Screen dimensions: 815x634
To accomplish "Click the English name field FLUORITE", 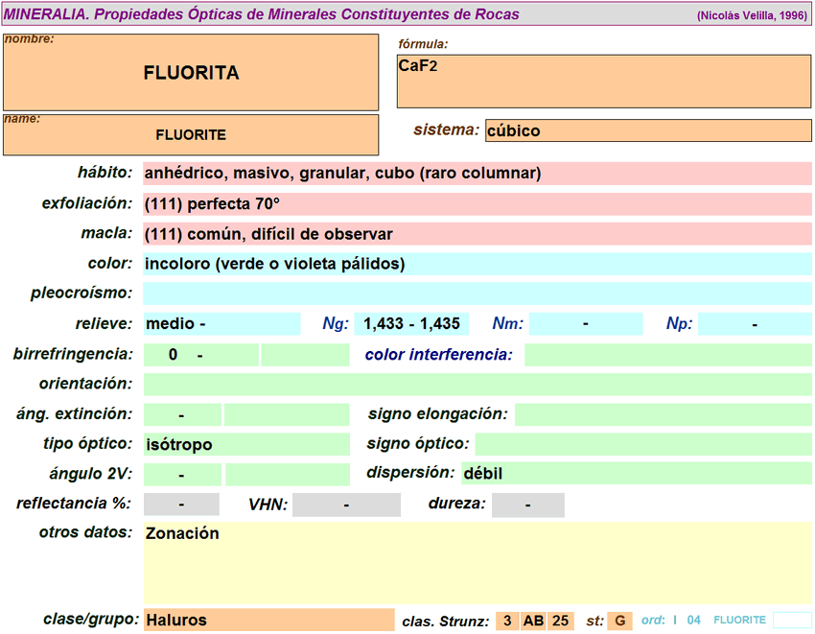I will coord(191,135).
